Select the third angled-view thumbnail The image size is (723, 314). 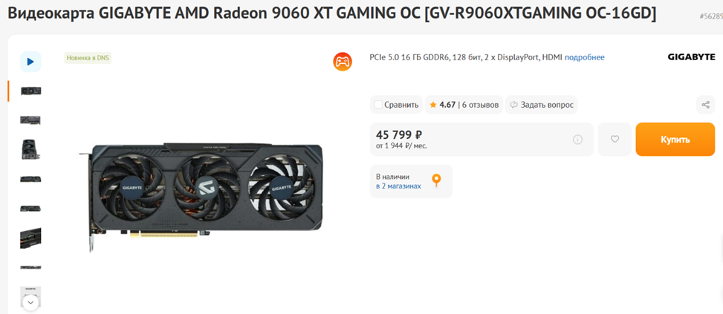pyautogui.click(x=30, y=150)
